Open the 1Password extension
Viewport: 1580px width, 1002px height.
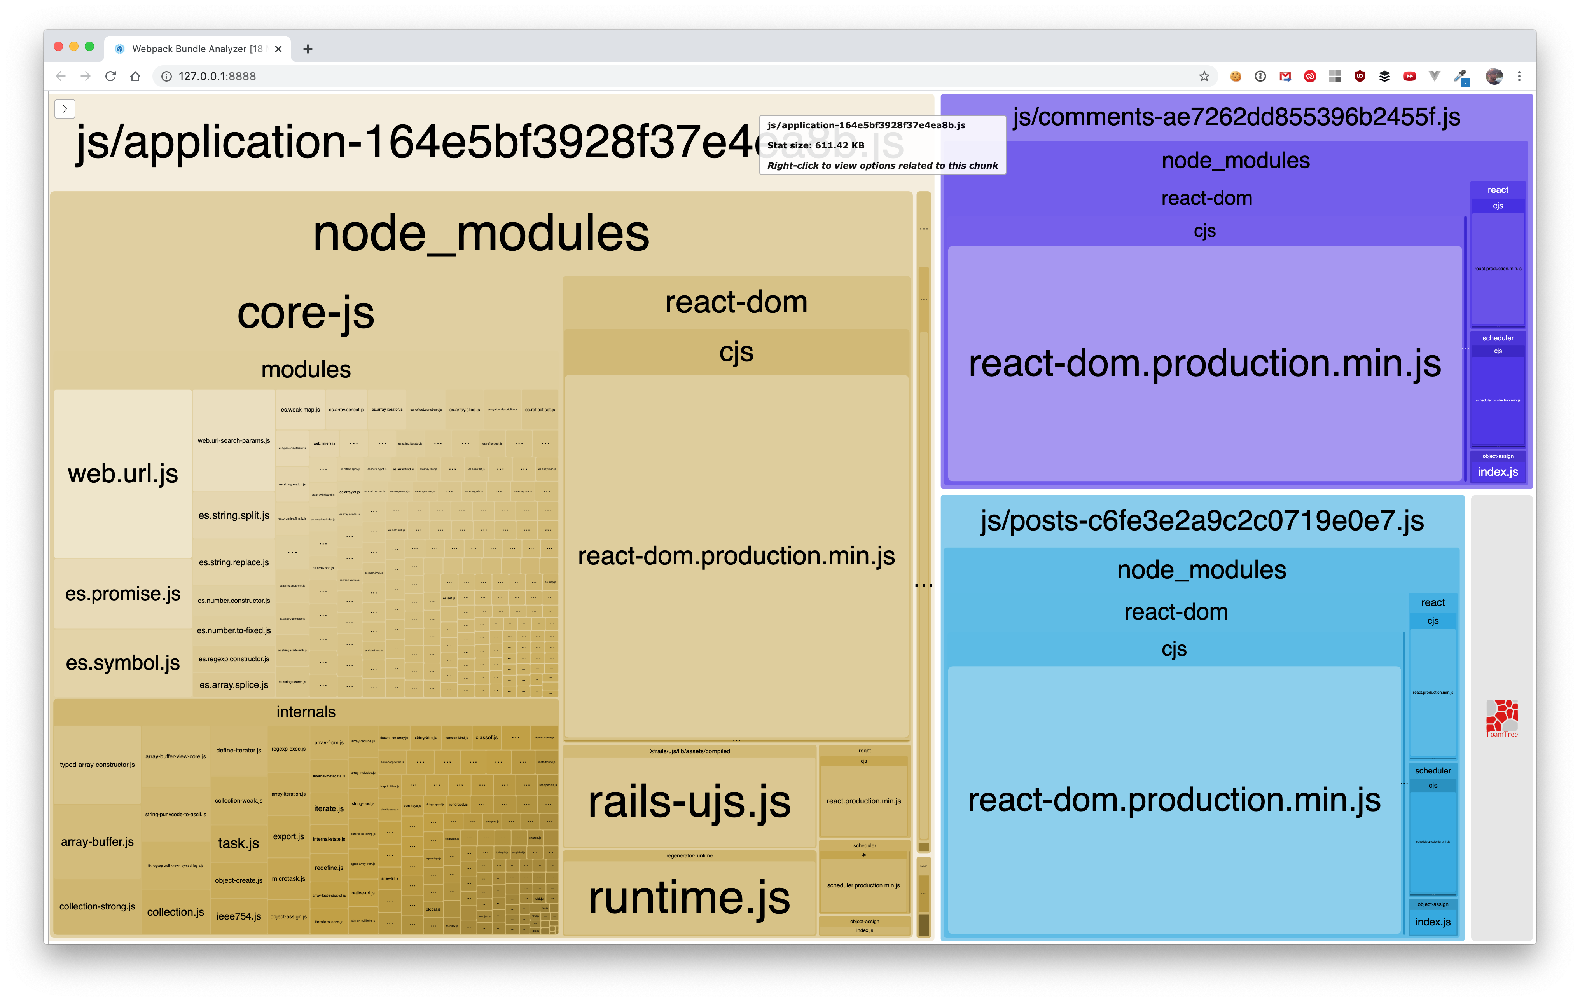pos(1260,77)
